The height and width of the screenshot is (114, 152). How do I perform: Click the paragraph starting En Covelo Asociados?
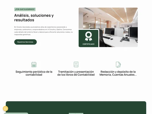pos(43,31)
